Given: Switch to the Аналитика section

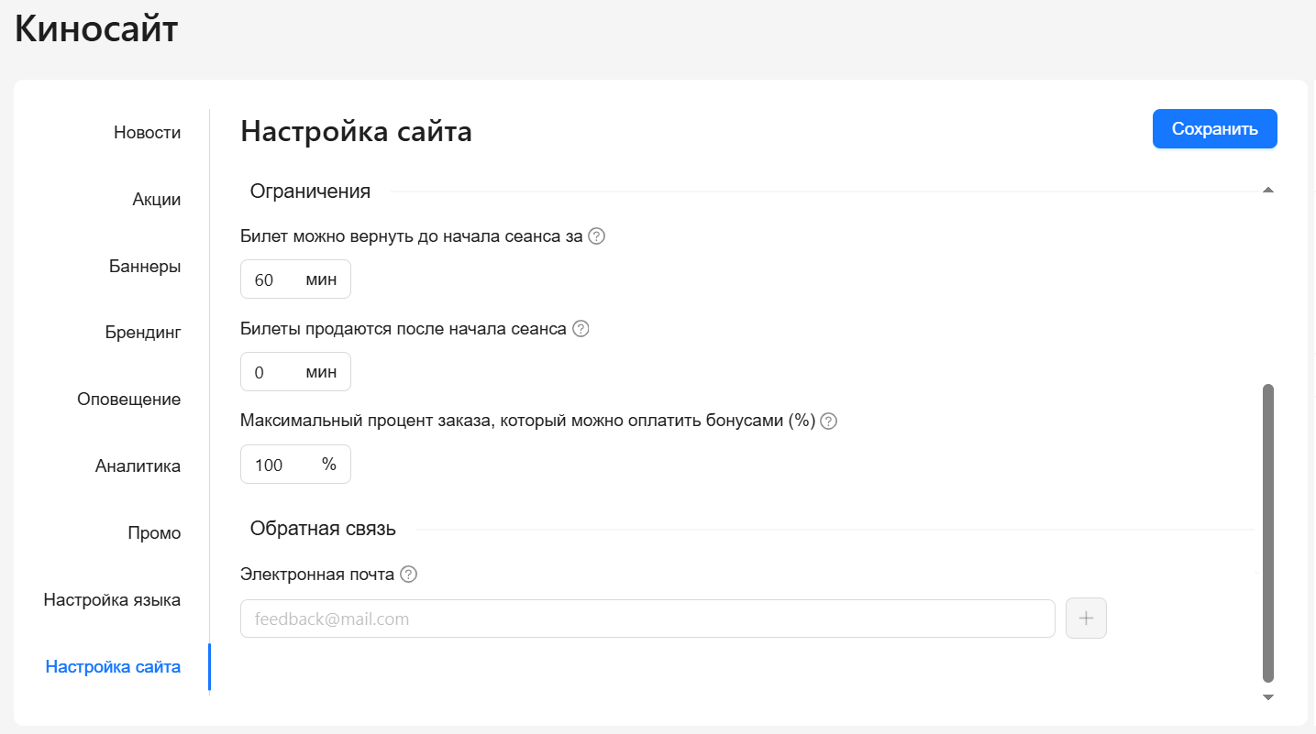Looking at the screenshot, I should click(138, 466).
